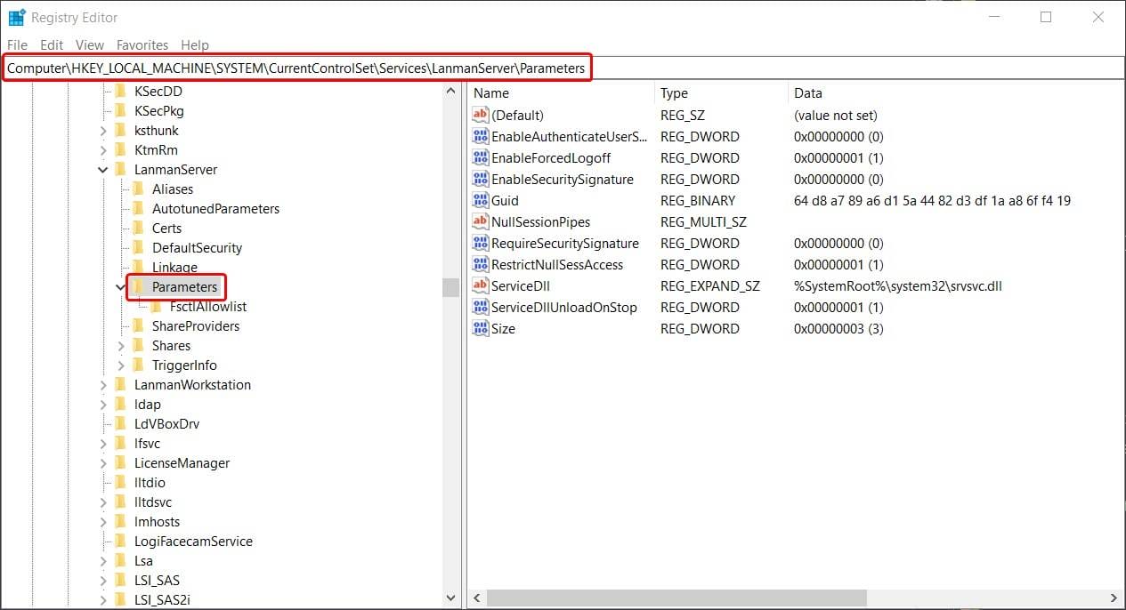Expand the LanmanWorkstation key
Image resolution: width=1126 pixels, height=610 pixels.
(102, 384)
